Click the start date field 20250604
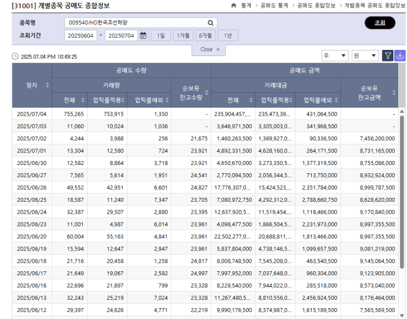The height and width of the screenshot is (319, 407). pos(81,36)
